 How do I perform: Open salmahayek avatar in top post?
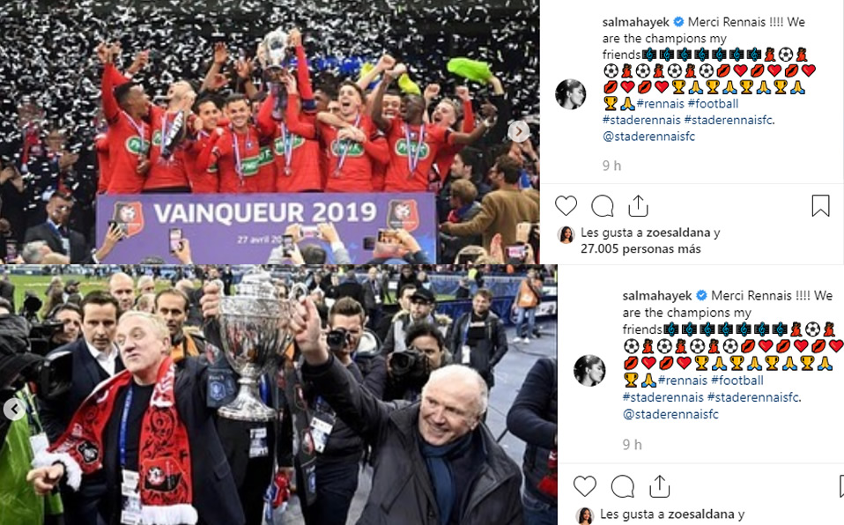pyautogui.click(x=571, y=94)
